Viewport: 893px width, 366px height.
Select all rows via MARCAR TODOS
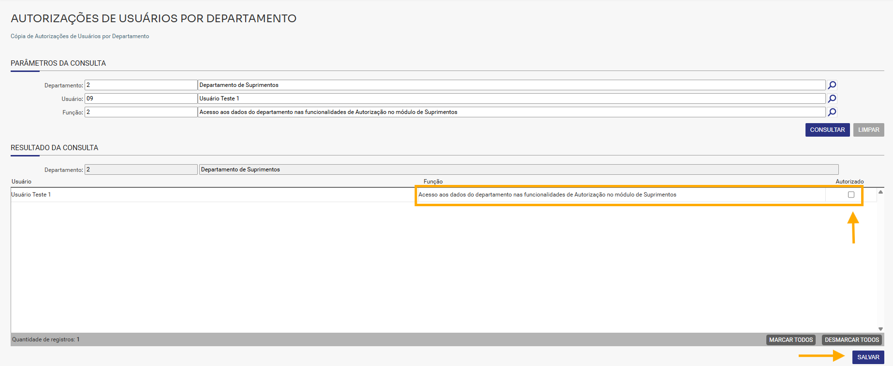[x=791, y=340]
